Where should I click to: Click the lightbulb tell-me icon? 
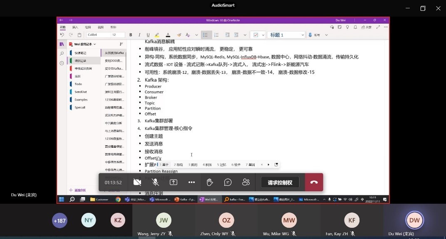pos(347,27)
